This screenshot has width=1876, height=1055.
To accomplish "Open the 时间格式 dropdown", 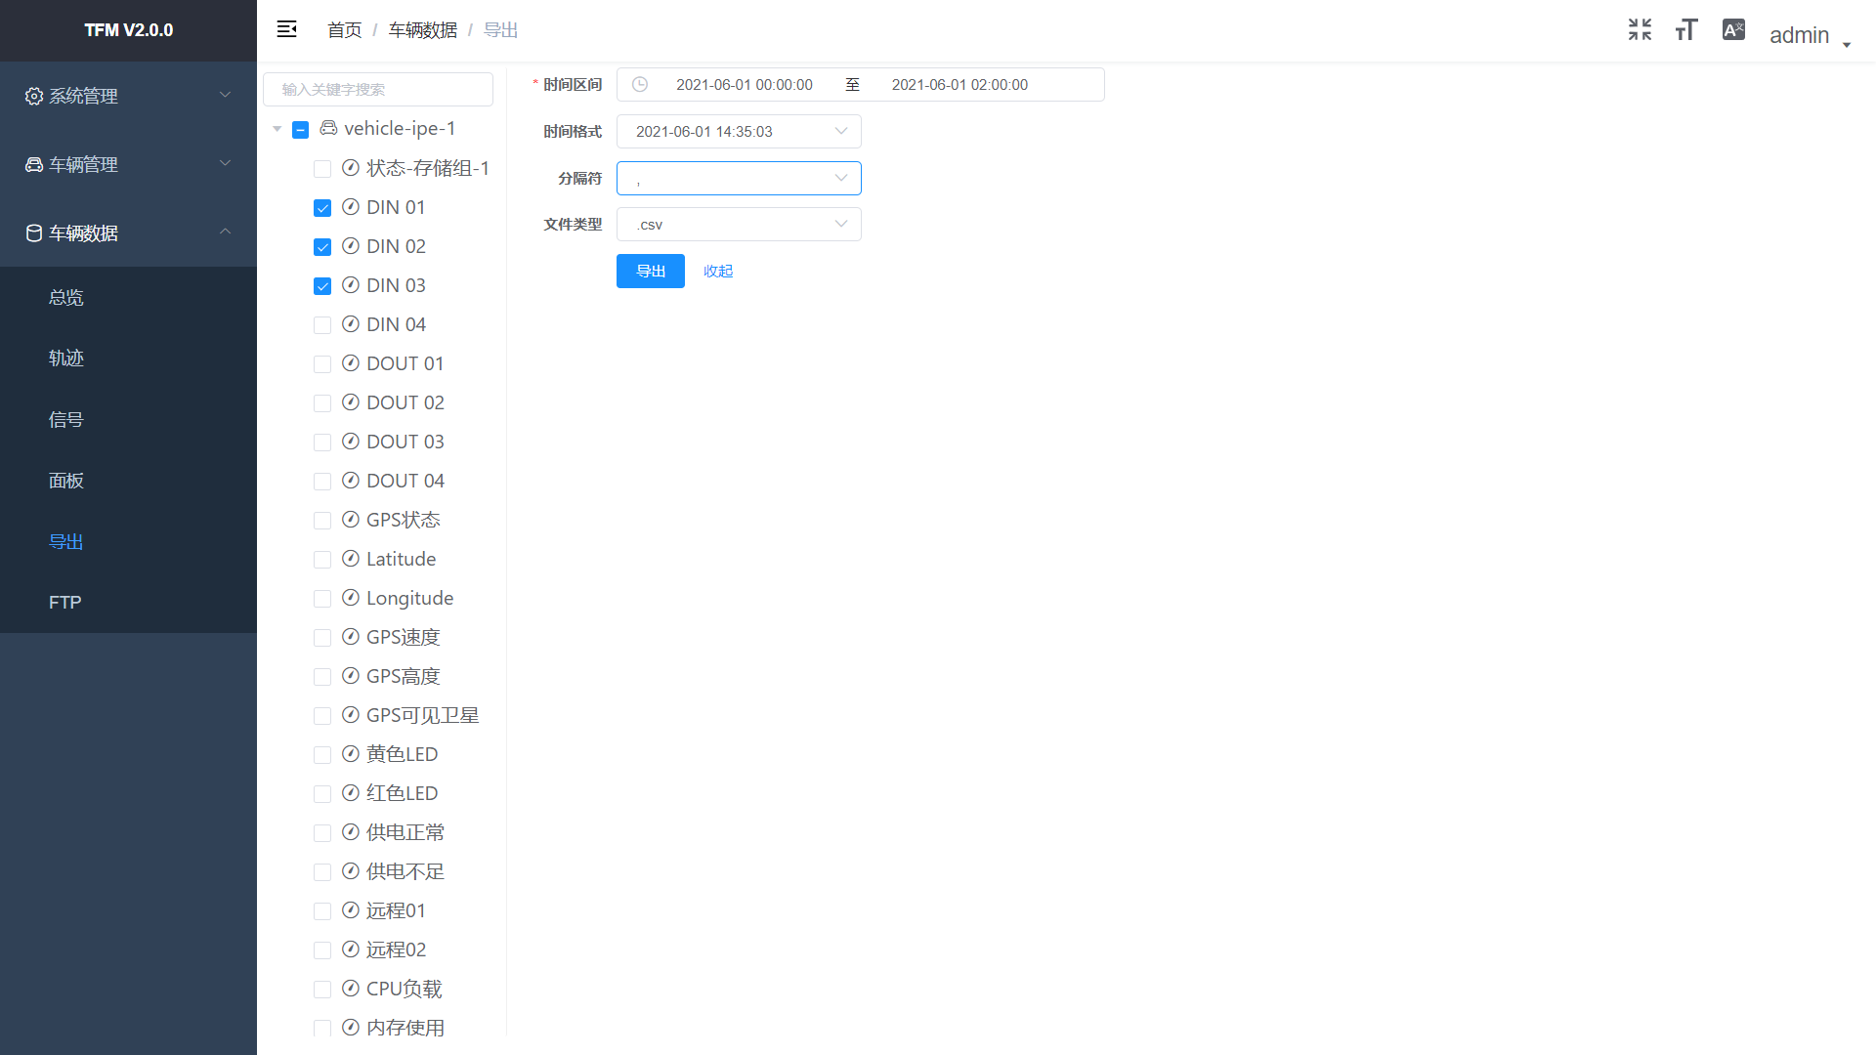I will coord(739,131).
